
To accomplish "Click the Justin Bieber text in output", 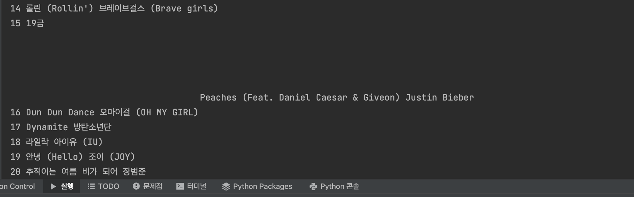I will [440, 97].
